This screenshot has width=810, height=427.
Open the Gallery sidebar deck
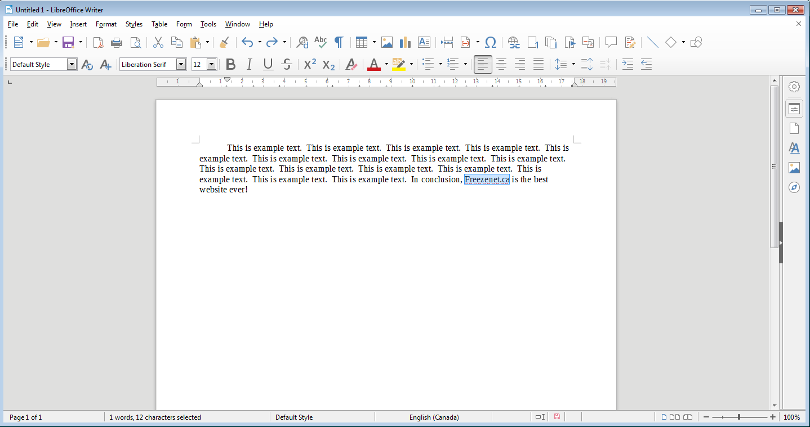click(x=794, y=168)
